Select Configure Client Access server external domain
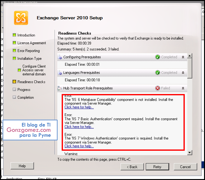The image size is (205, 180). tap(34, 70)
